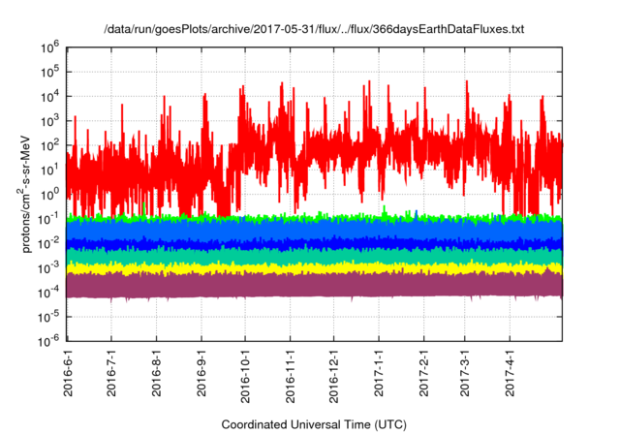Click the 2016-7-1 date label
Viewport: 620px width, 434px height.
[x=111, y=372]
